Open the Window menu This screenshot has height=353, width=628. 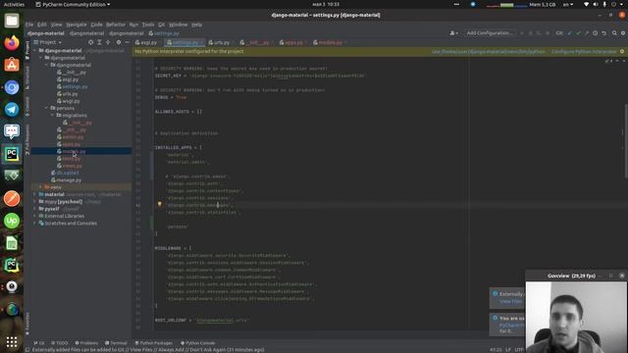[178, 25]
